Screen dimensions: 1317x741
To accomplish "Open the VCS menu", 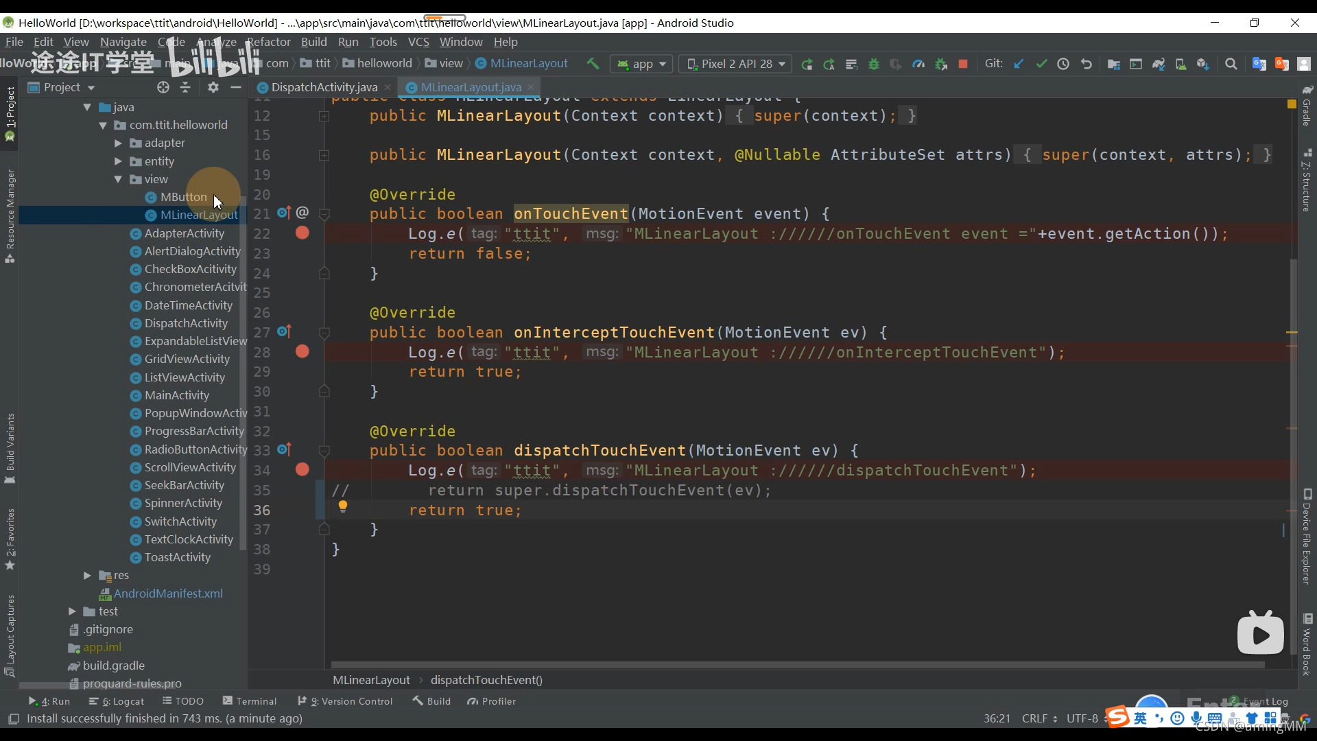I will click(x=418, y=42).
